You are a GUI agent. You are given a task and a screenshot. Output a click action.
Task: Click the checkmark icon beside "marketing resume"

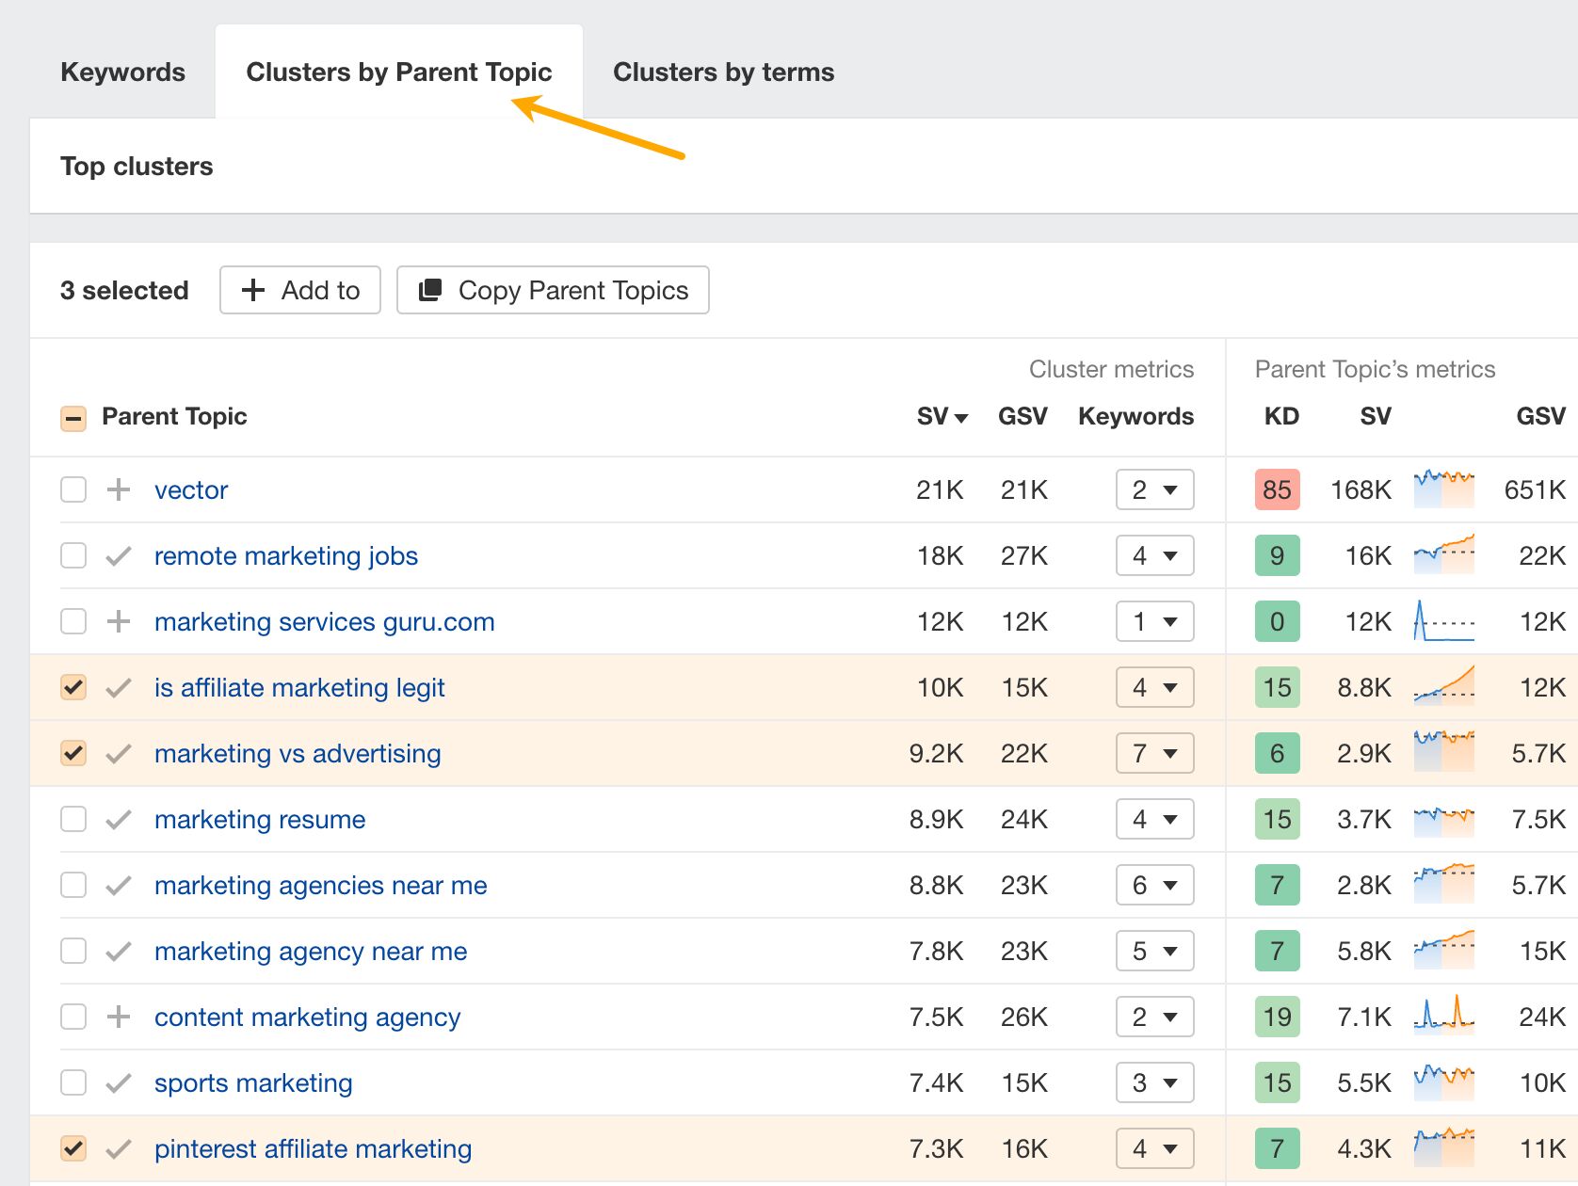(119, 819)
